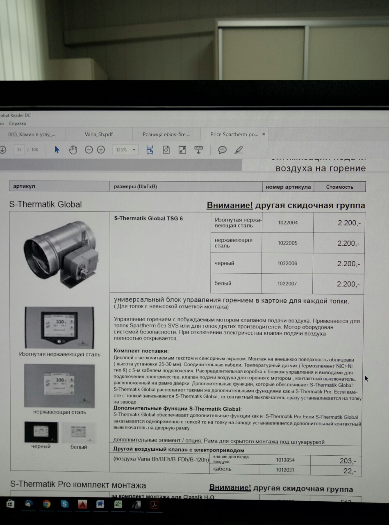This screenshot has height=525, width=389.
Task: Click article number 1022005
Action: pos(288,243)
